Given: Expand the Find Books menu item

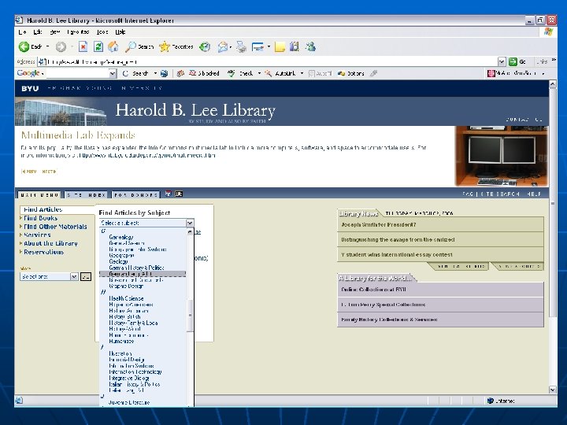Looking at the screenshot, I should pyautogui.click(x=40, y=218).
